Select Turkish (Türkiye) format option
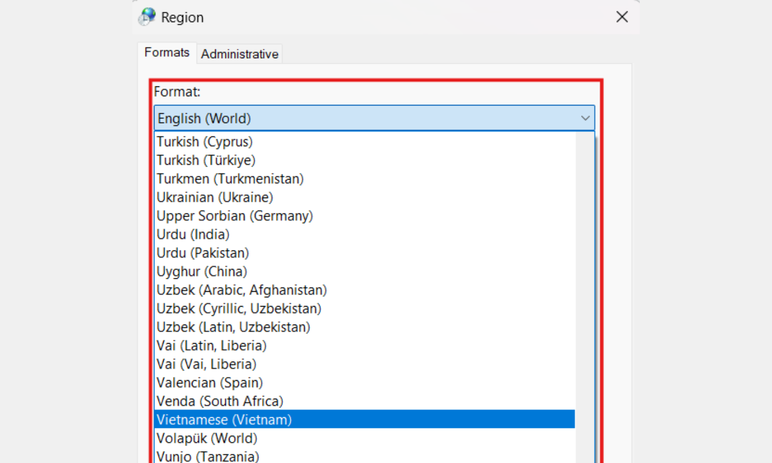The image size is (772, 463). point(206,161)
